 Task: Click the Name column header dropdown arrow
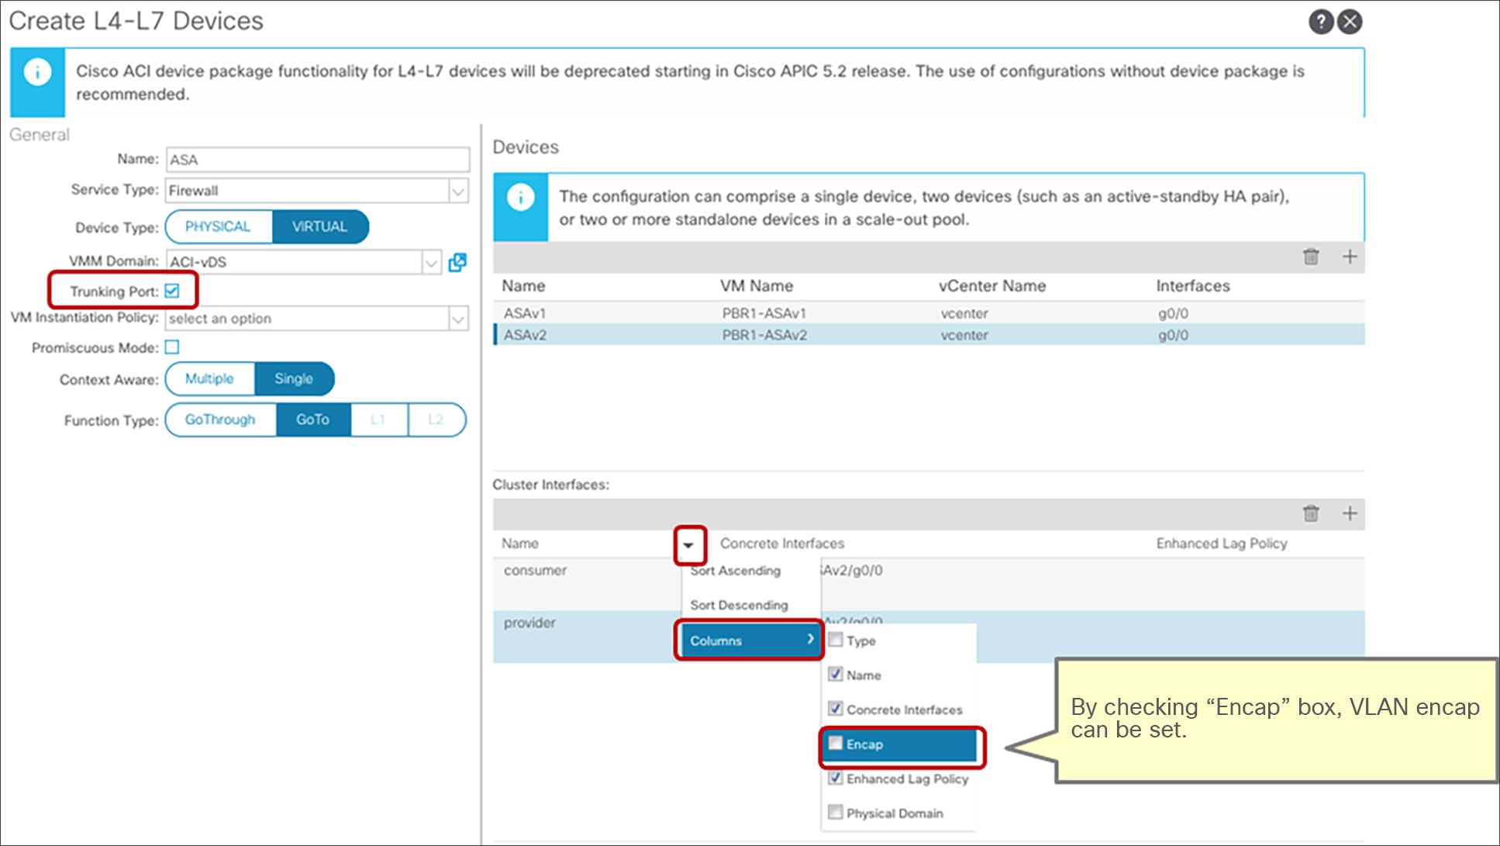pyautogui.click(x=688, y=544)
